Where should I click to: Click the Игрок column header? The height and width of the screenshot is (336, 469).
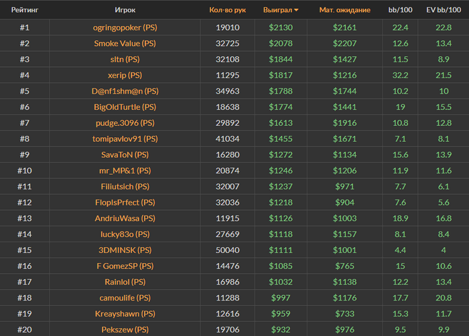pyautogui.click(x=125, y=10)
